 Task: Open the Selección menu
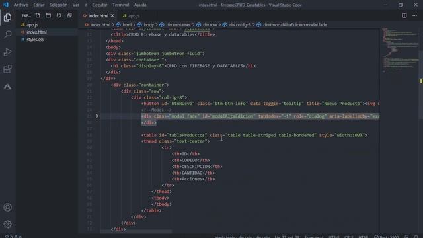pos(58,5)
